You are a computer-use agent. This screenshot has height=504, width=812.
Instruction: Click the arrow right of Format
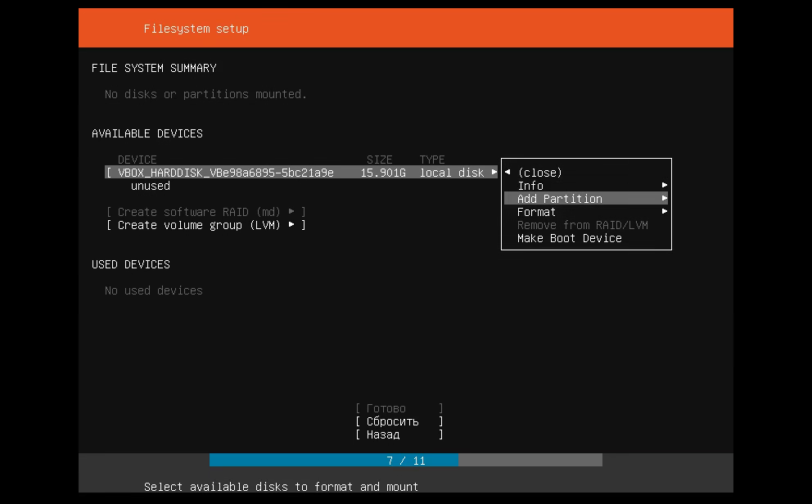pyautogui.click(x=665, y=212)
